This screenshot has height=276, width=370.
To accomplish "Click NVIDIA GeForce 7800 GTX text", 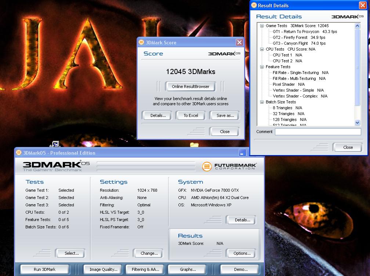I will point(215,190).
